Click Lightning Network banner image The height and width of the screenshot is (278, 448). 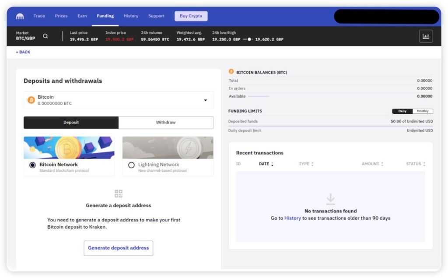[x=168, y=148]
